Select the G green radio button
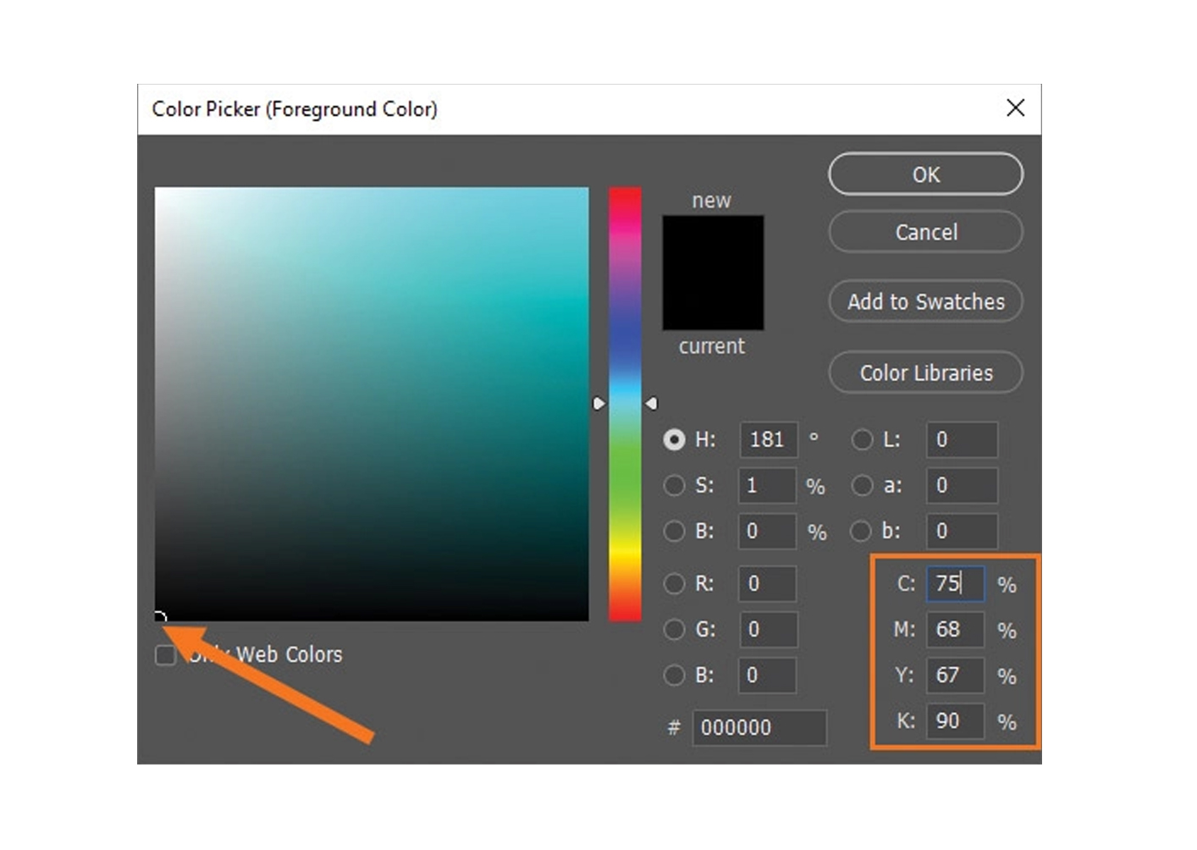 click(x=674, y=629)
